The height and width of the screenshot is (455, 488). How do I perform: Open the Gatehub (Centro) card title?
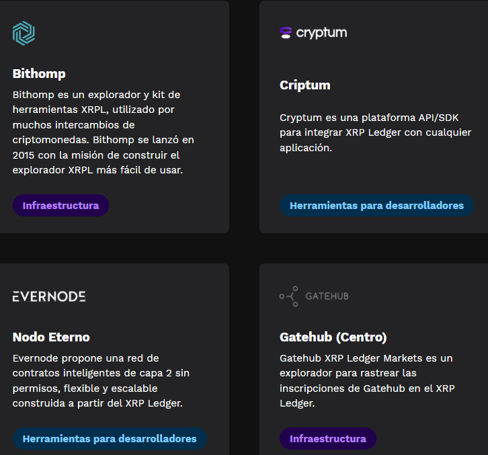(x=333, y=337)
